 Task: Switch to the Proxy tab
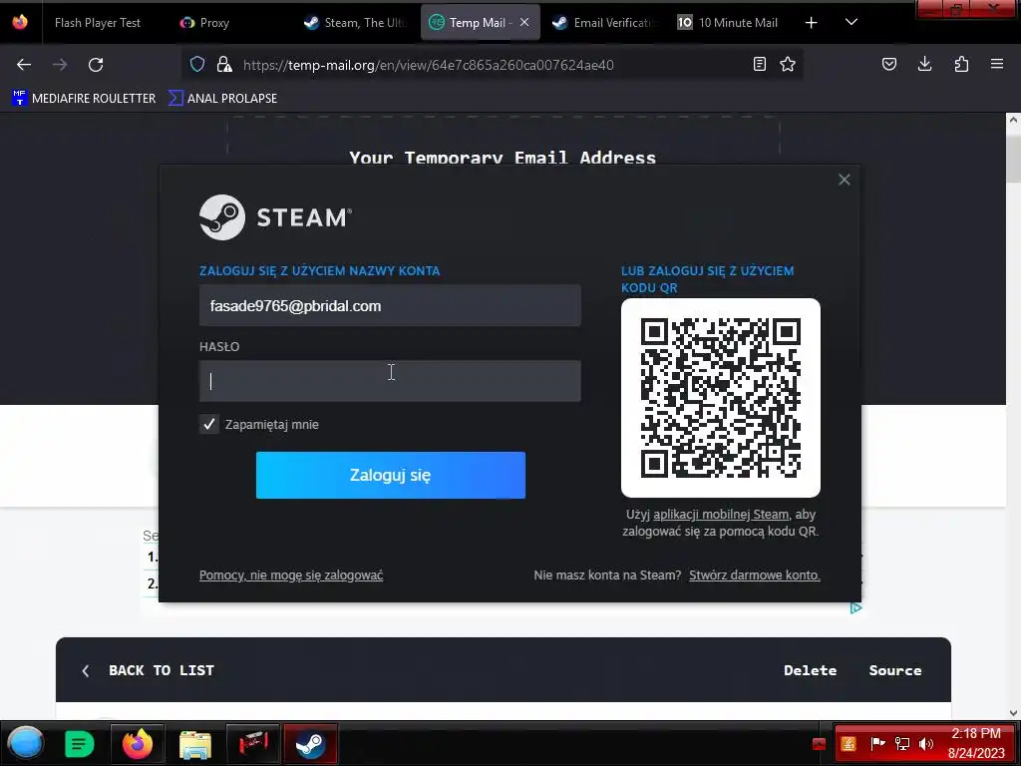click(214, 23)
